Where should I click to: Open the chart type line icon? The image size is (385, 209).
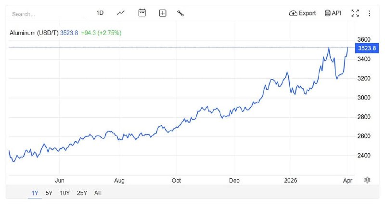(x=121, y=13)
